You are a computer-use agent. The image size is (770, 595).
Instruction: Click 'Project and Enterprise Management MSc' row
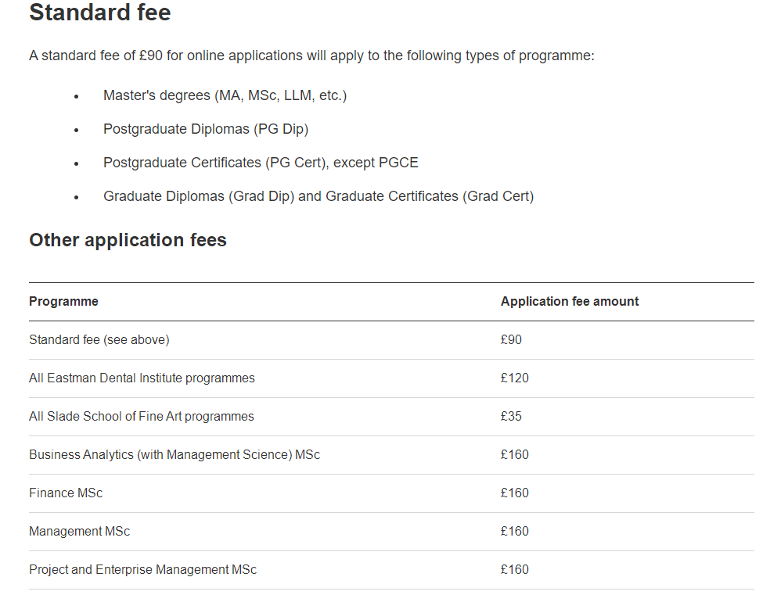pos(391,569)
